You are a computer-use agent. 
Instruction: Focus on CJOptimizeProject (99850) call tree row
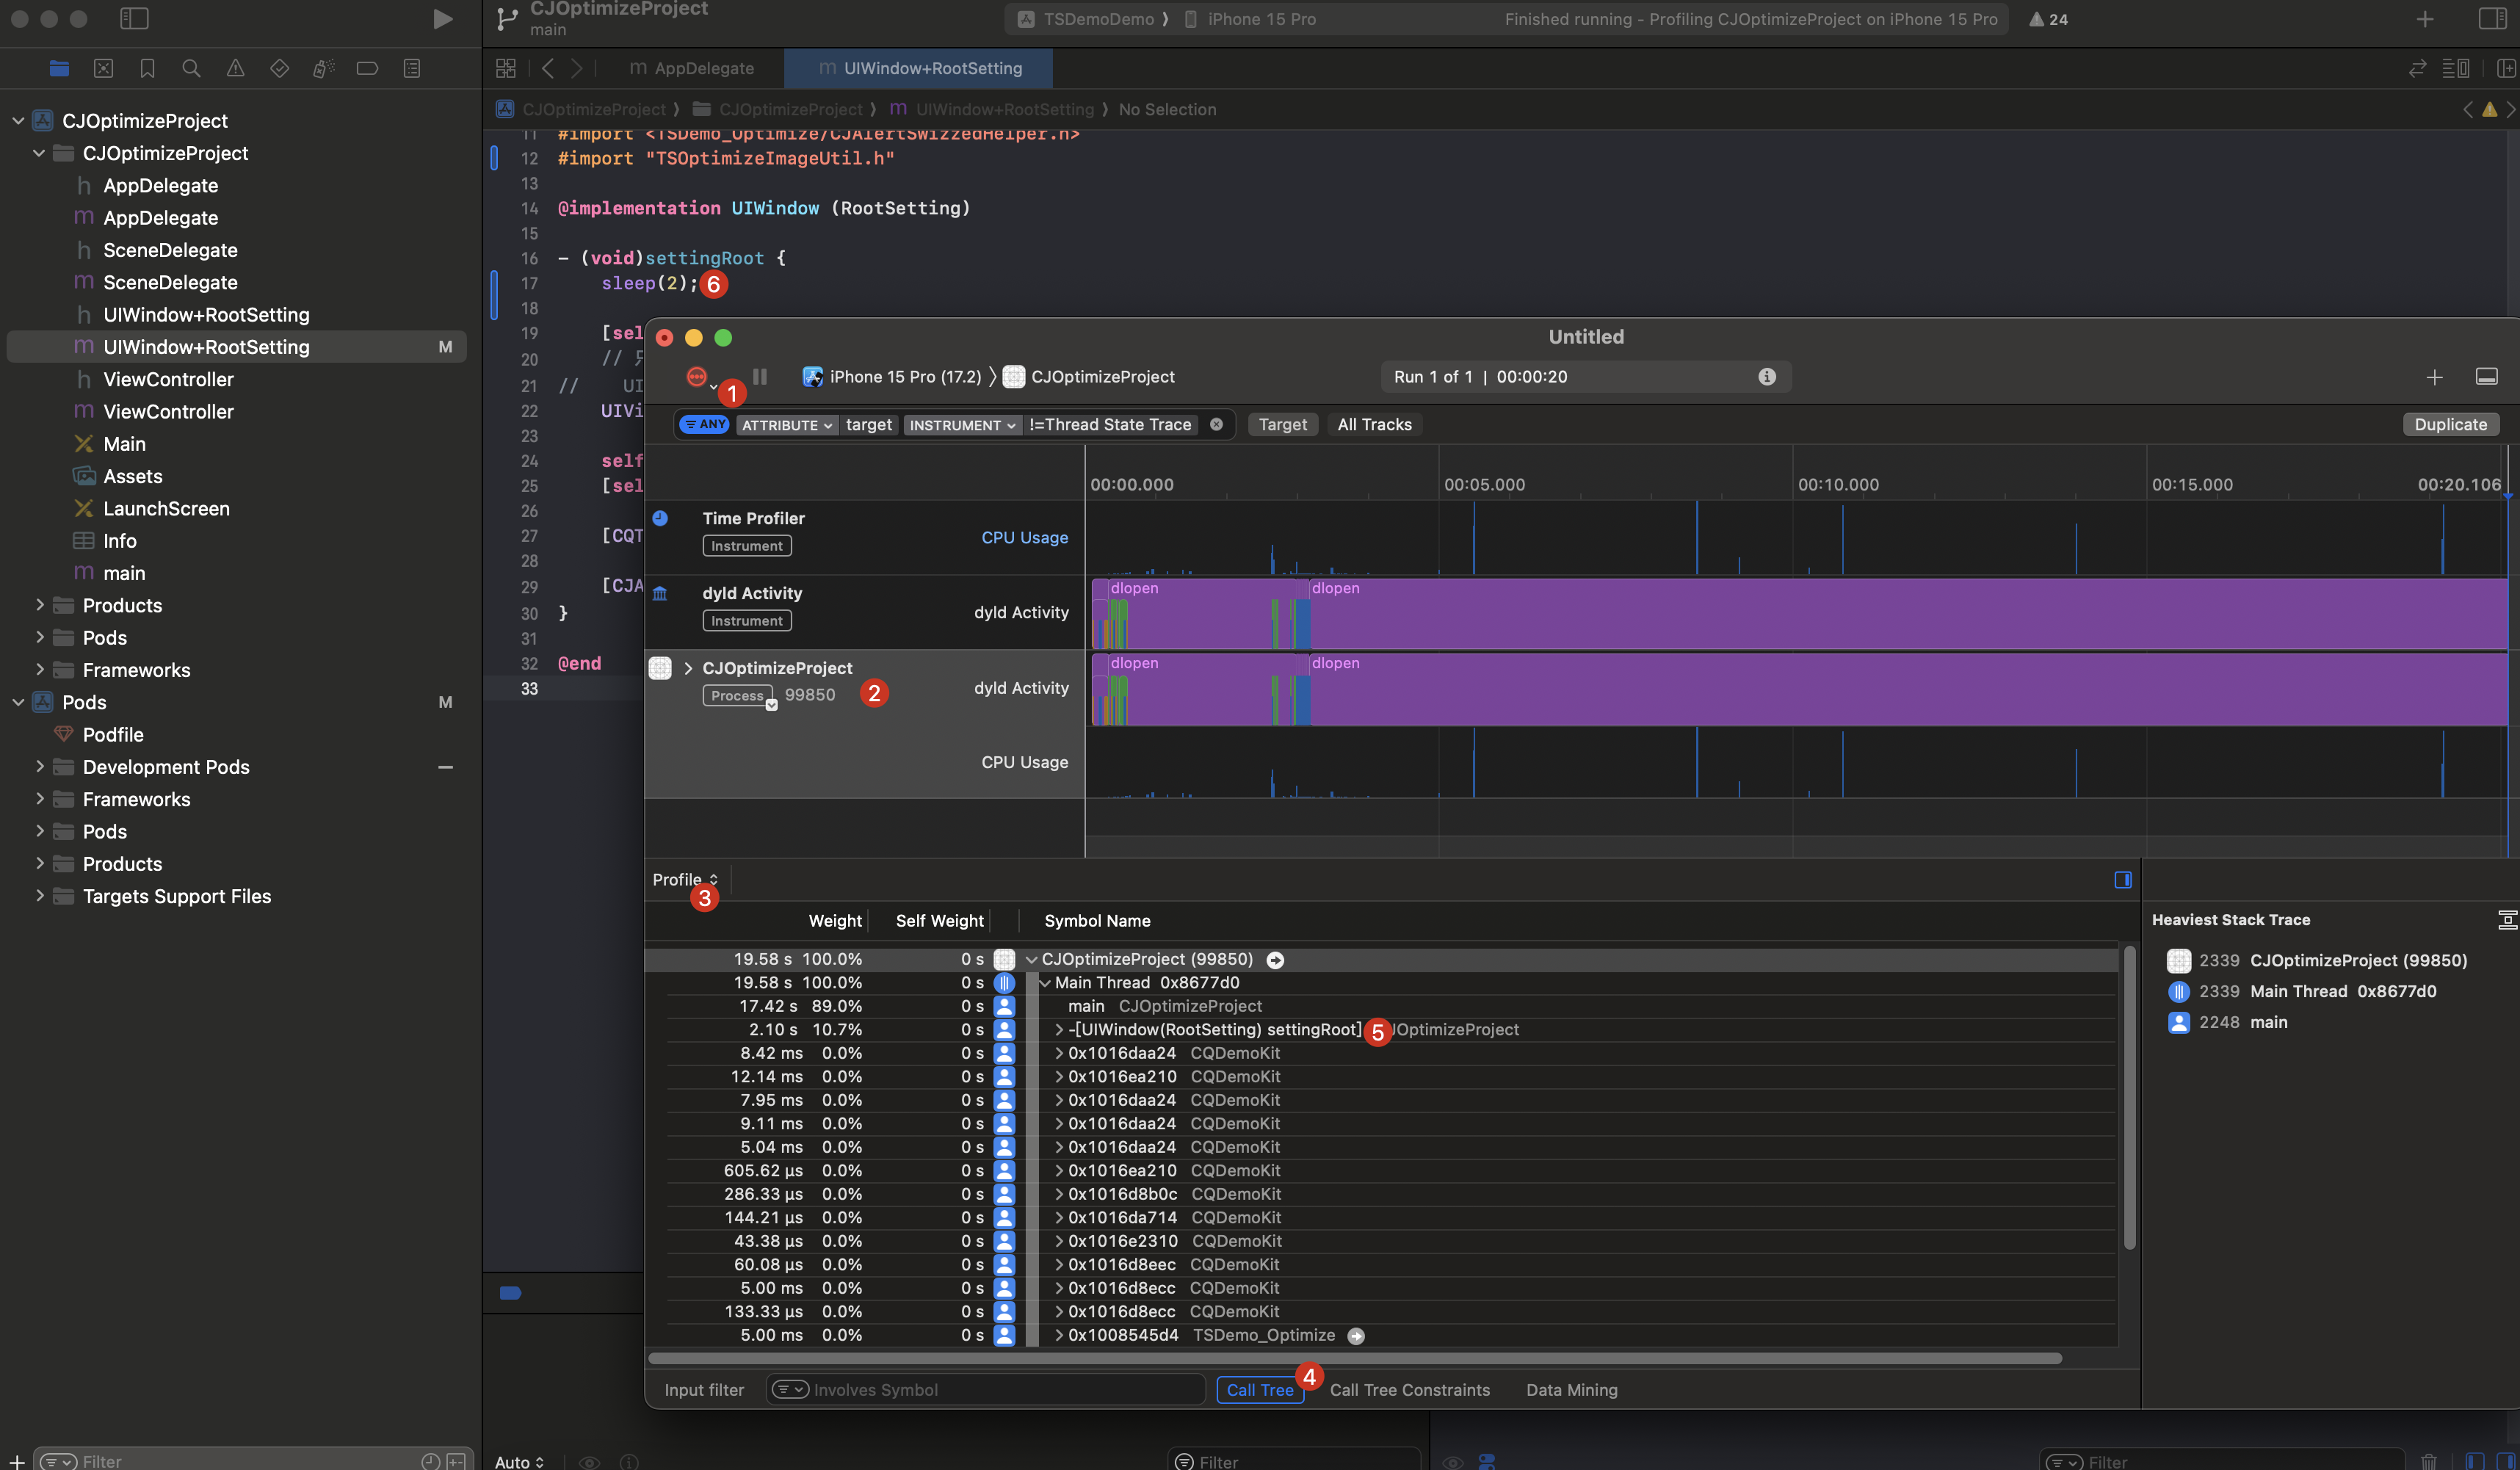coord(1275,959)
